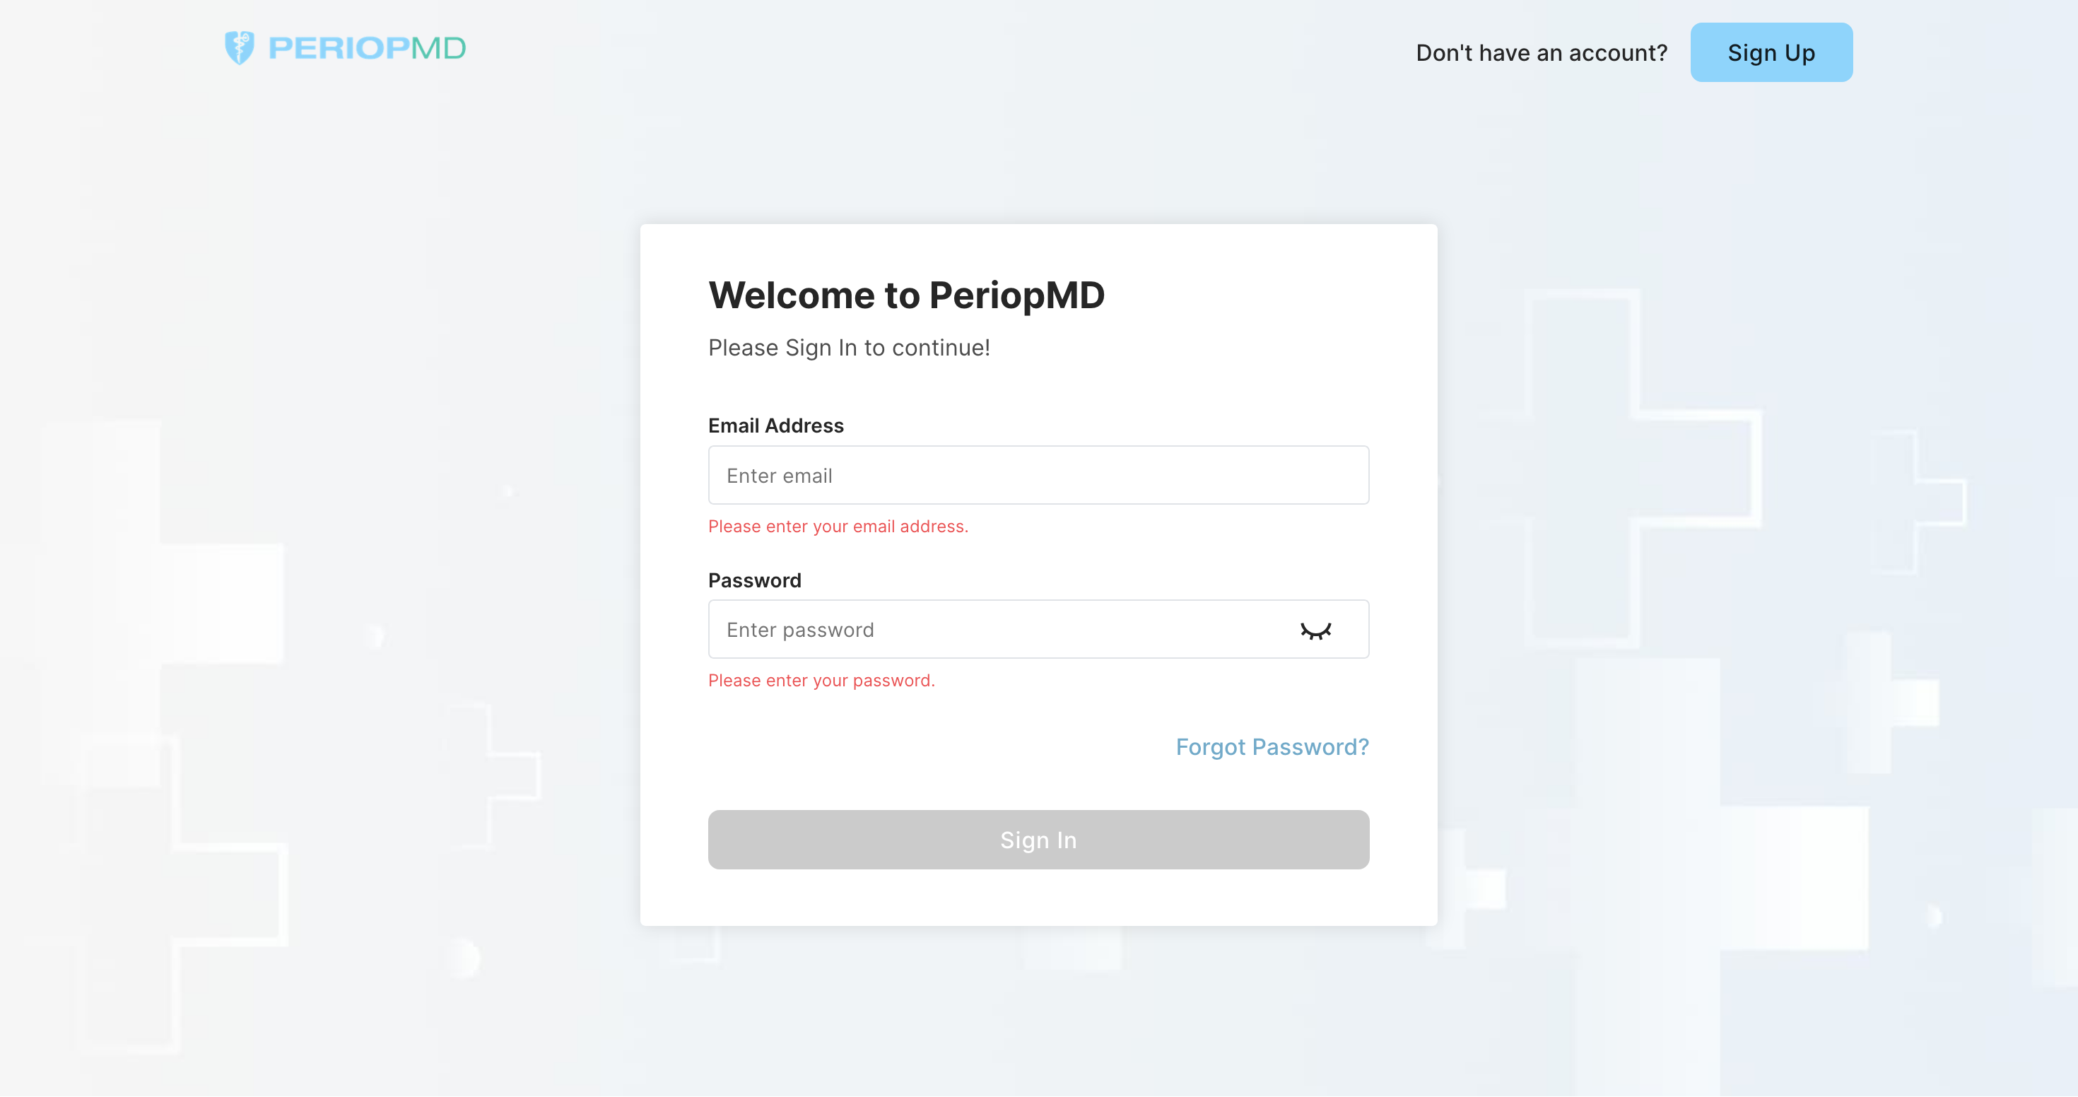This screenshot has height=1097, width=2078.
Task: Focus the Enter email input field
Action: coord(1038,475)
